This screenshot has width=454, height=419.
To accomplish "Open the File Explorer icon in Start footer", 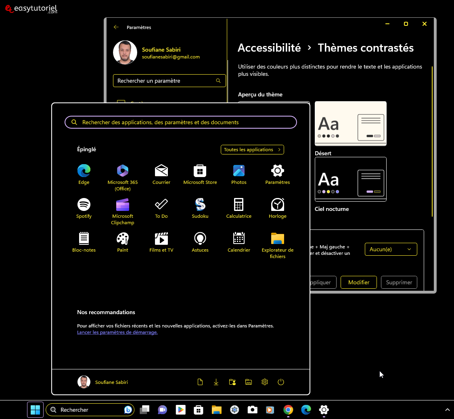I will coord(249,382).
